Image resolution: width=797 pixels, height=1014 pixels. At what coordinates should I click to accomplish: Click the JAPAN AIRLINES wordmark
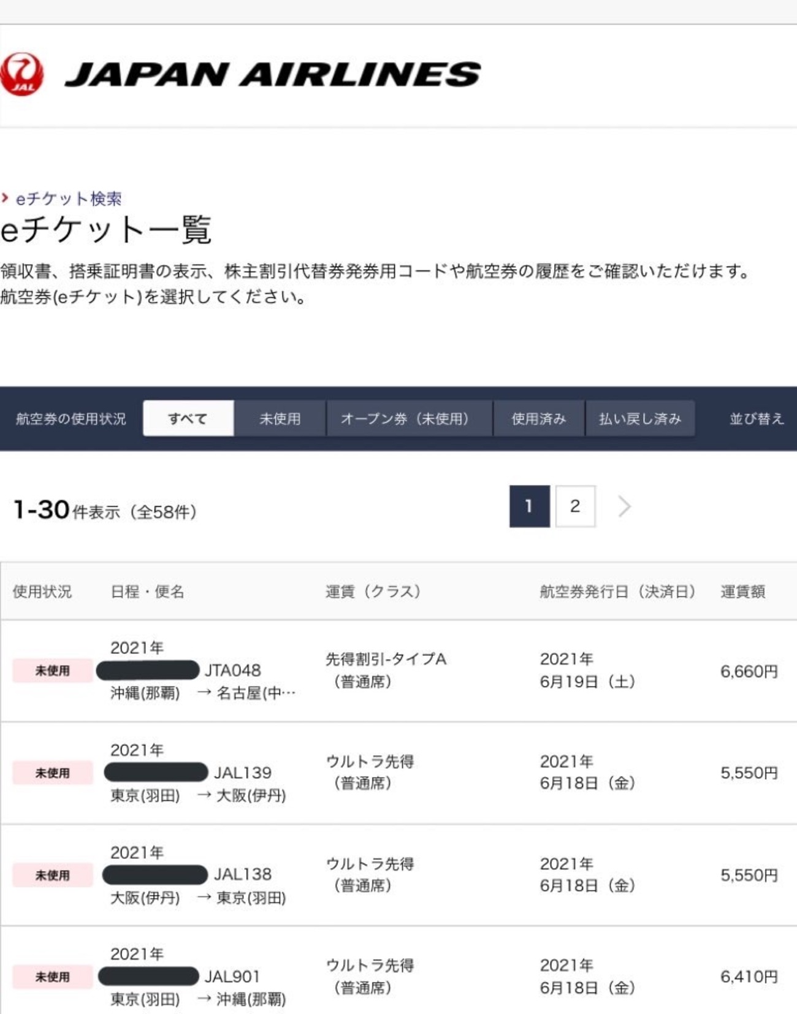coord(273,75)
